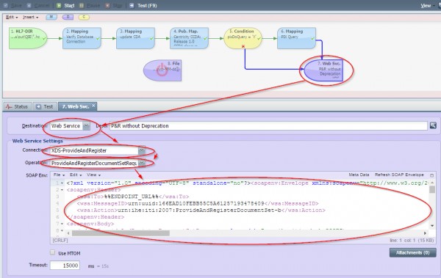Image resolution: width=441 pixels, height=278 pixels.
Task: Select the 7. Web Svc. node
Action: pos(323,70)
